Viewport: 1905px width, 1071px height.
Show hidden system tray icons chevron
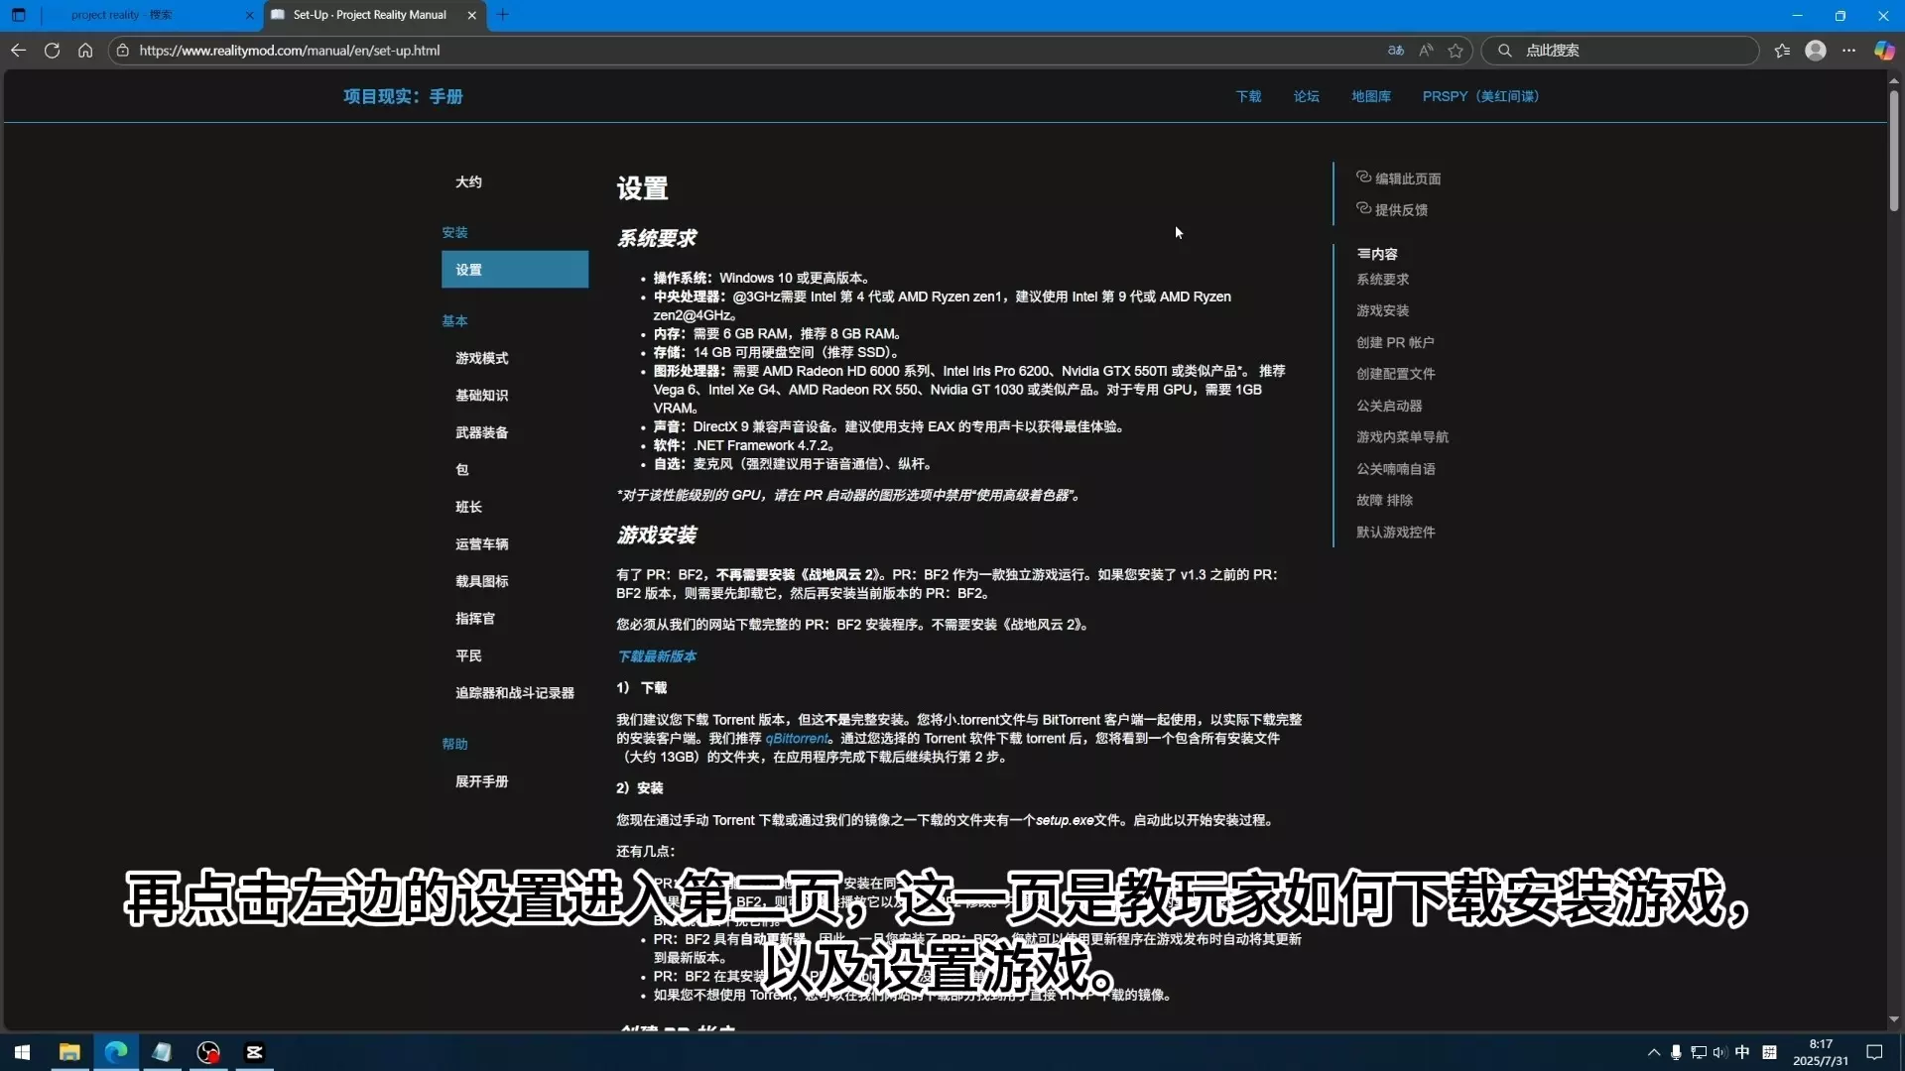(x=1653, y=1052)
